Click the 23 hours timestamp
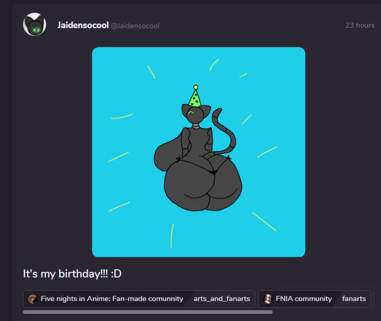Screen dimensions: 381x321 coord(360,25)
